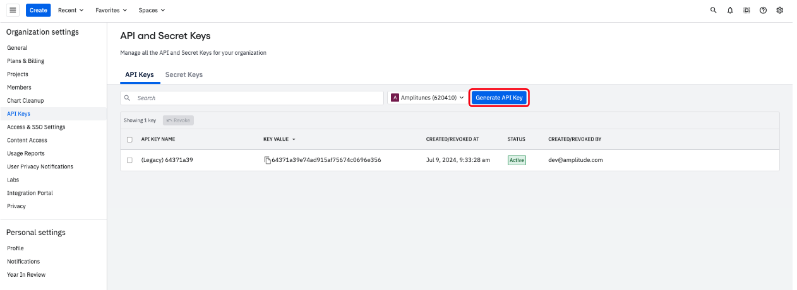Viewport: 797px width, 290px height.
Task: Click the search magnifier icon in top bar
Action: [714, 10]
